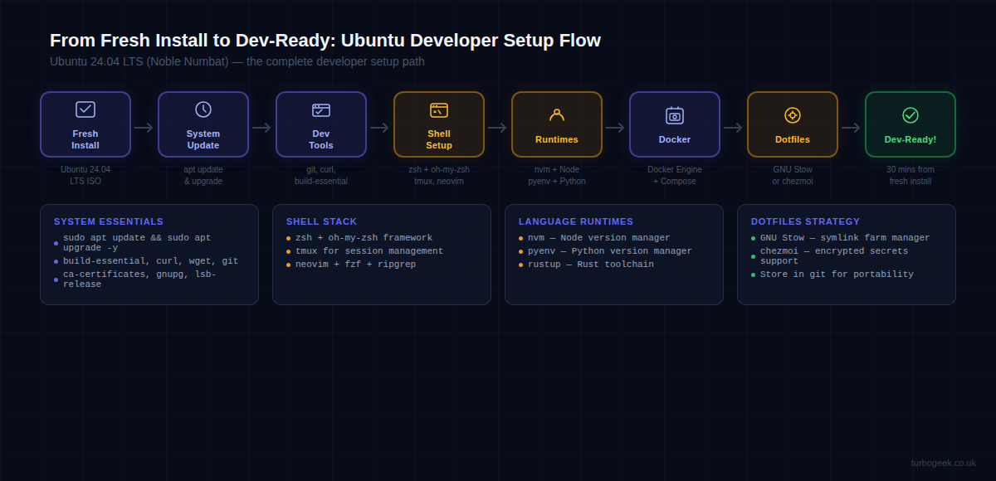Expand the arrow between Docker and Dotfiles
This screenshot has height=481, width=996.
(732, 127)
